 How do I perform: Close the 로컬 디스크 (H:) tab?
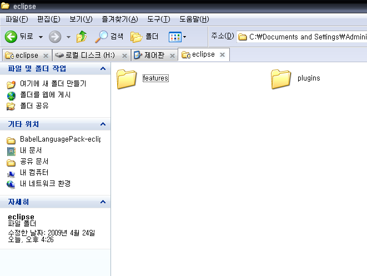tap(125, 56)
